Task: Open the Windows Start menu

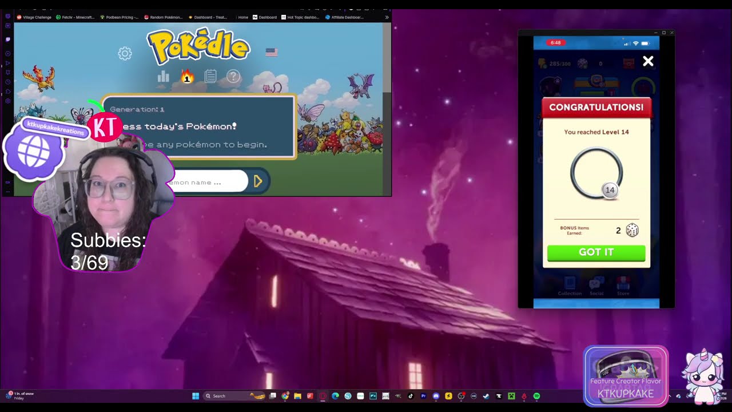Action: pyautogui.click(x=196, y=396)
